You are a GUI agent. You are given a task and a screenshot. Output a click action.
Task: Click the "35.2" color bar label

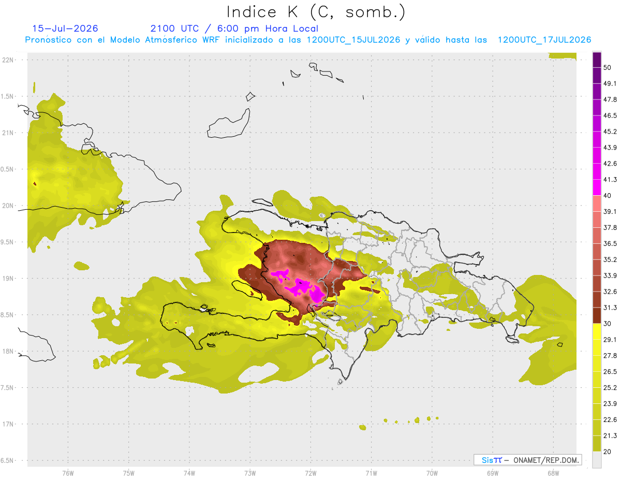pyautogui.click(x=610, y=259)
